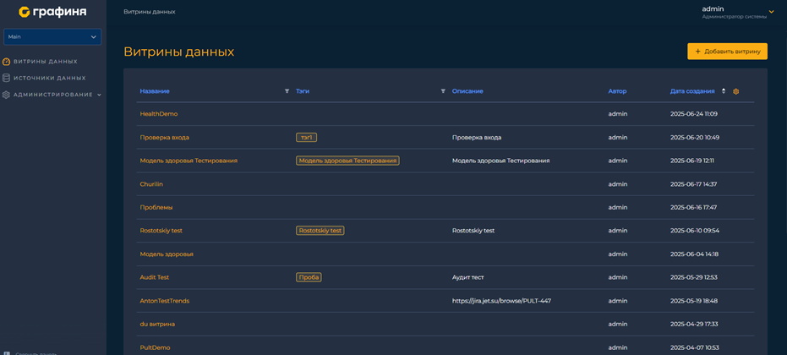Screen dimensions: 787x355
Task: Open the filter icon for Тэги column
Action: coord(443,91)
